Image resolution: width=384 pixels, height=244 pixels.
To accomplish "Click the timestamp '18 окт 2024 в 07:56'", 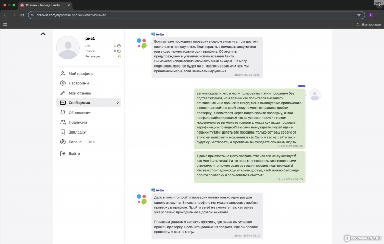I will (x=290, y=146).
